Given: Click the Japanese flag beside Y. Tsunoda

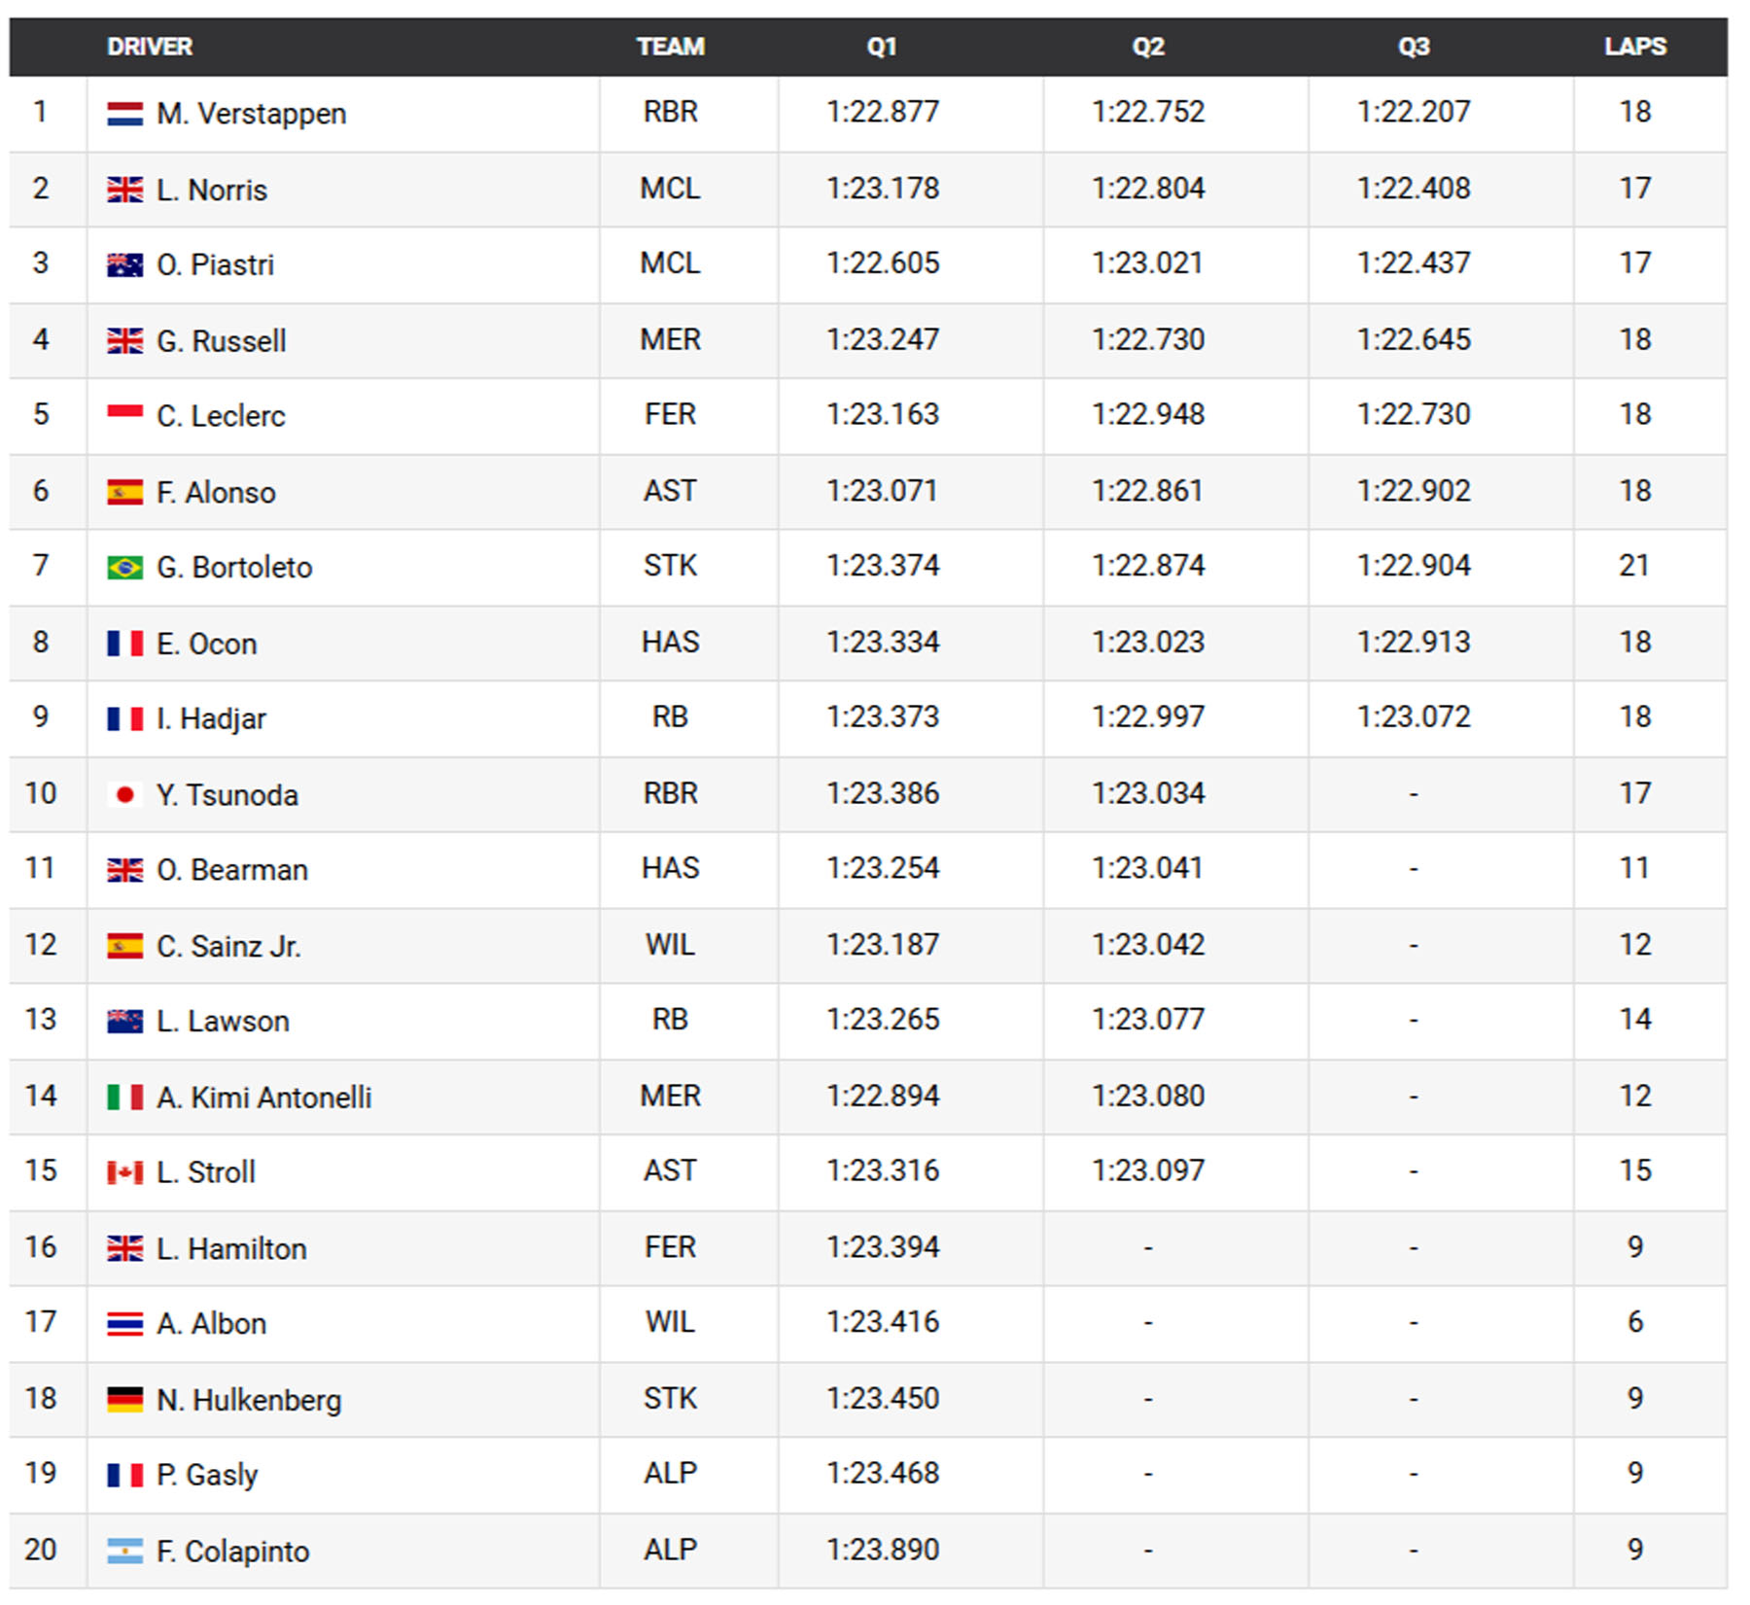Looking at the screenshot, I should coord(124,794).
